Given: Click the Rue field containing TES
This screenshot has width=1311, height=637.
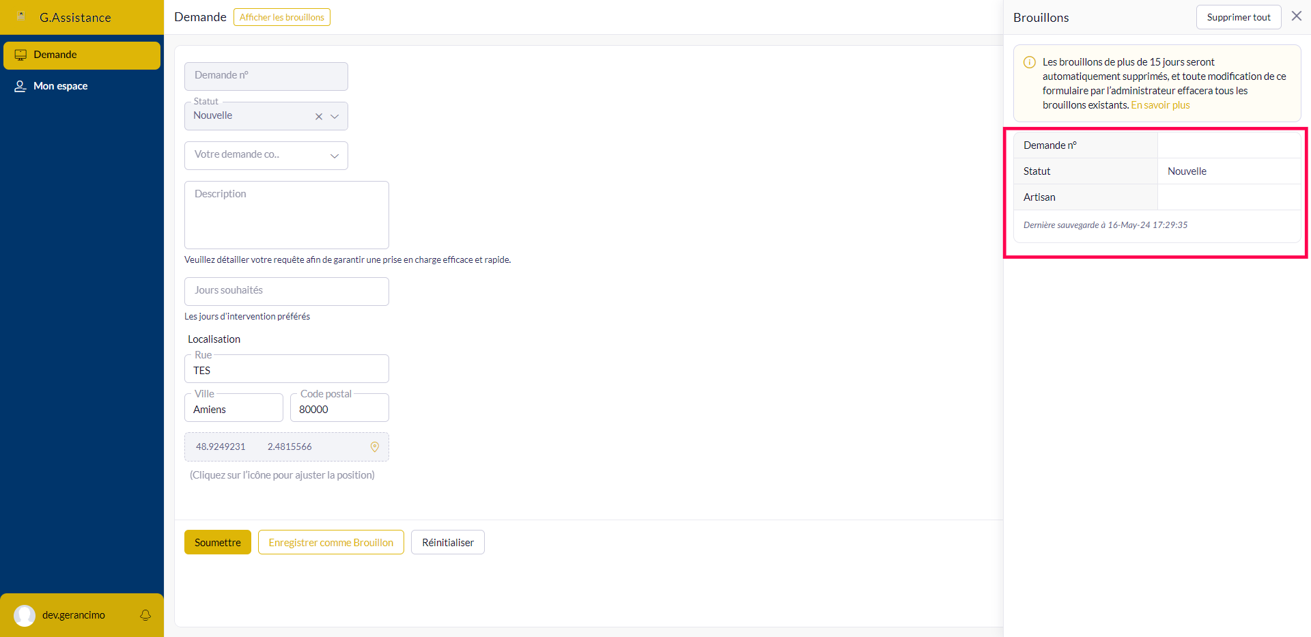Looking at the screenshot, I should [x=287, y=369].
